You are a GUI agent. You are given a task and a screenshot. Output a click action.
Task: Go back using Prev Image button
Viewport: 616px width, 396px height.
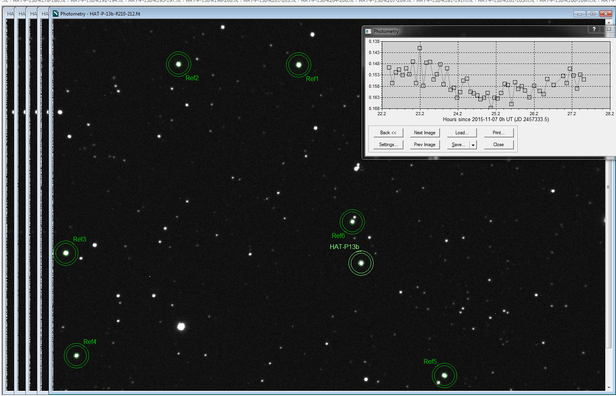pyautogui.click(x=424, y=145)
